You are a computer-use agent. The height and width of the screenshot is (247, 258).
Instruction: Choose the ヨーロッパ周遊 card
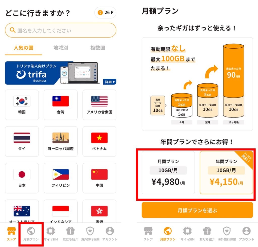coord(60,141)
